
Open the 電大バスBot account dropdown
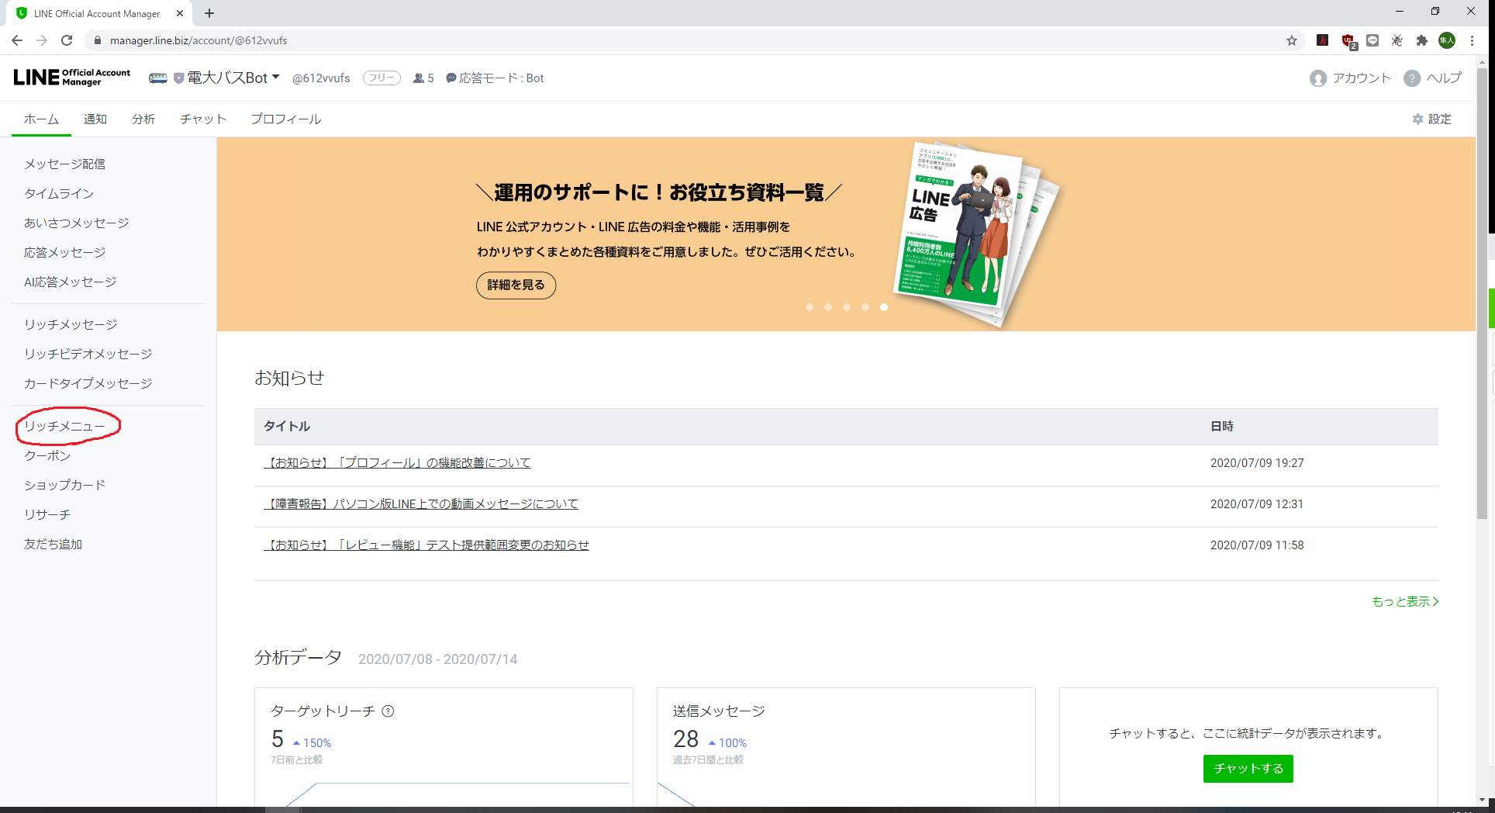[x=277, y=78]
